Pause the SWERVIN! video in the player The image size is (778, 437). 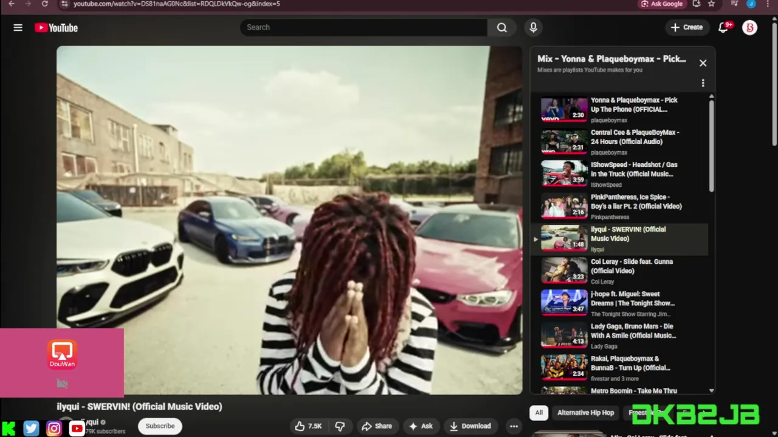(x=289, y=220)
